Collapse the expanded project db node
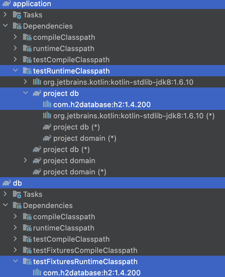 (x=26, y=93)
